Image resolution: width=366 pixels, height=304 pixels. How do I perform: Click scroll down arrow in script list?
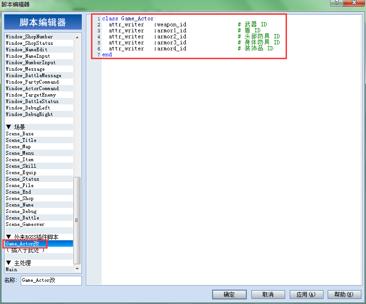(x=77, y=269)
